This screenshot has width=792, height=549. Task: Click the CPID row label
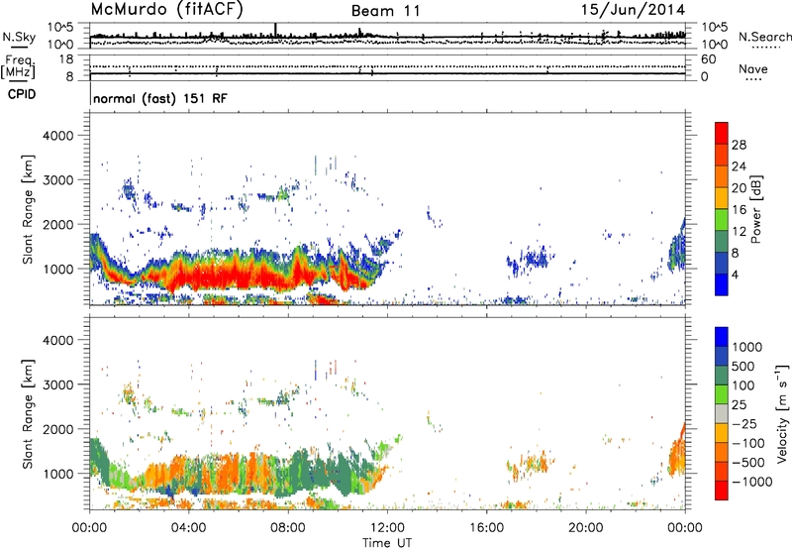click(22, 94)
